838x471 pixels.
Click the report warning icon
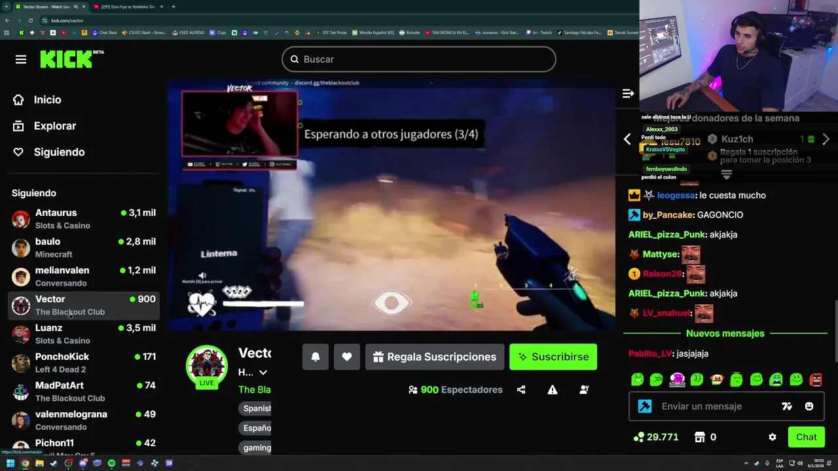pos(553,390)
